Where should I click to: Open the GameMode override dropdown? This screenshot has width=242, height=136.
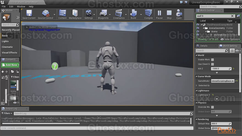pyautogui.click(x=222, y=81)
